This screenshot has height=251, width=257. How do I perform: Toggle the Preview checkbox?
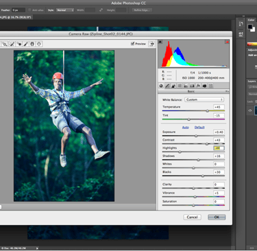132,43
